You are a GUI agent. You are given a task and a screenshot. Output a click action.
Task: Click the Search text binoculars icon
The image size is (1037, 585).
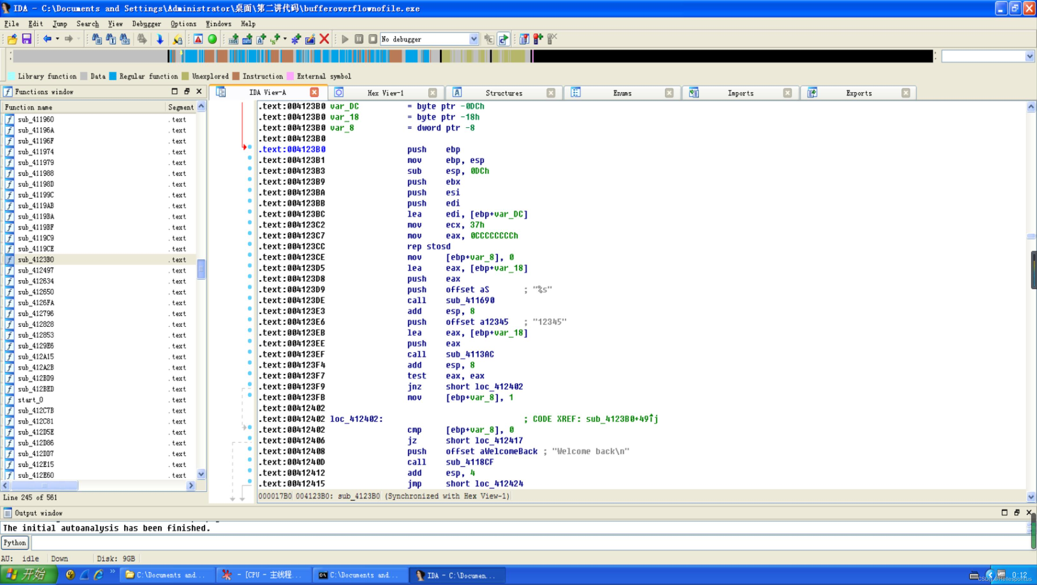click(x=97, y=39)
